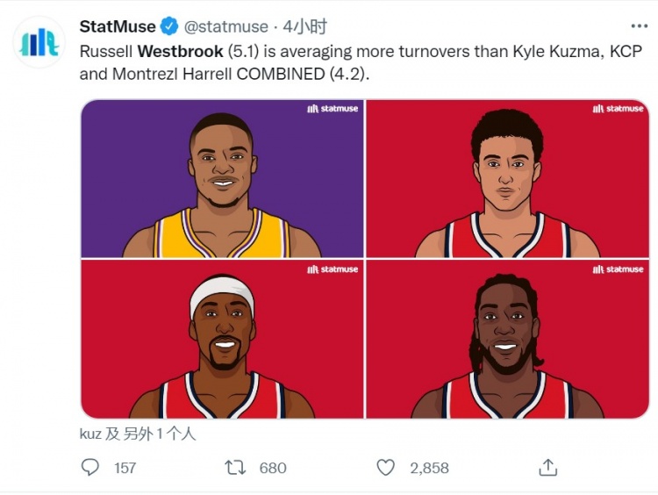Open the StatMuse profile avatar
The width and height of the screenshot is (658, 495).
(39, 42)
